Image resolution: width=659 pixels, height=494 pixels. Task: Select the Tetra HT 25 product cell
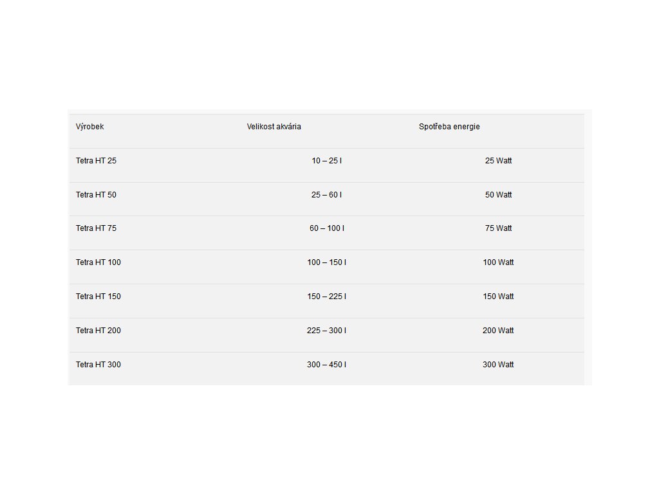(96, 161)
